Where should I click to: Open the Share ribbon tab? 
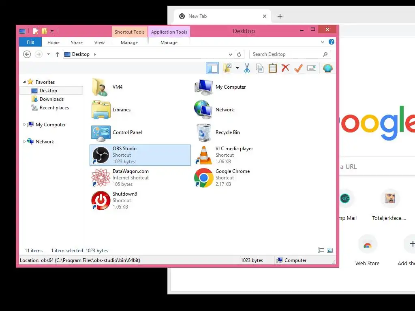tap(77, 42)
